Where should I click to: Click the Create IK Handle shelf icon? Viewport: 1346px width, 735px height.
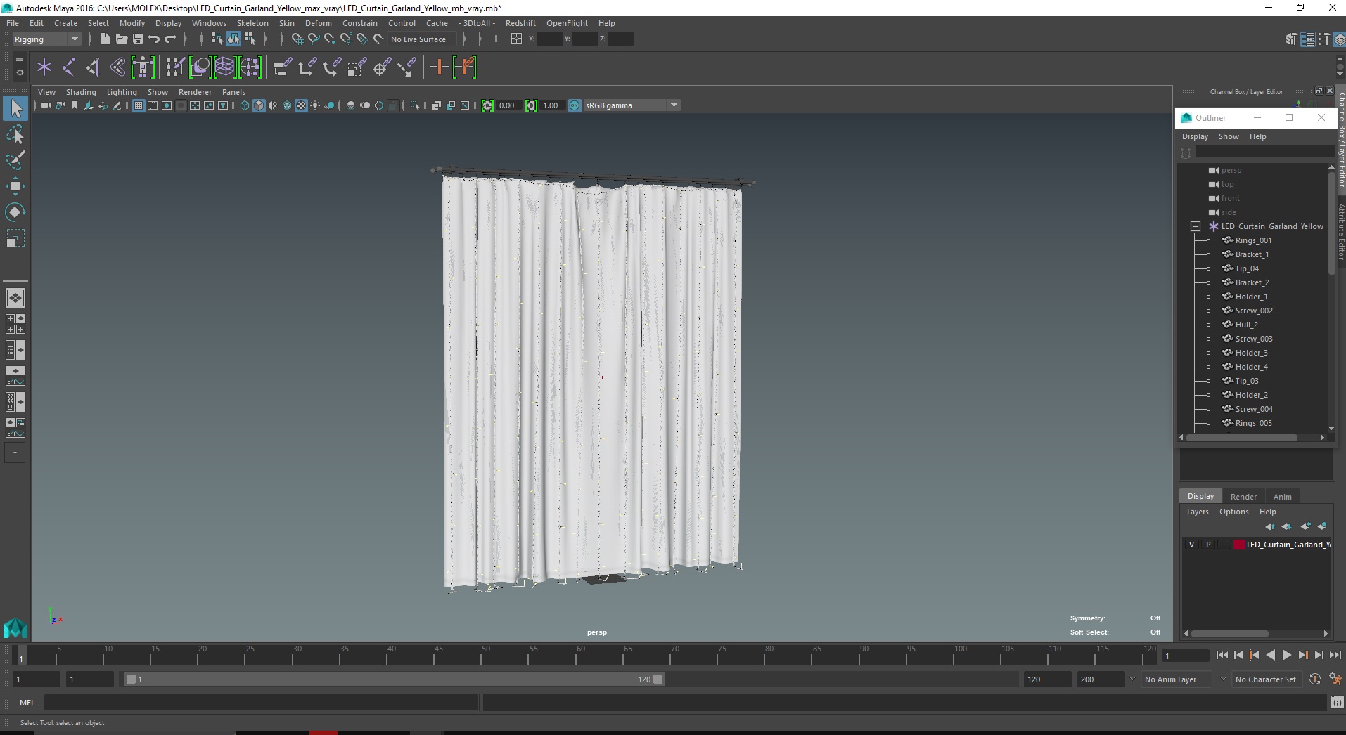[94, 67]
